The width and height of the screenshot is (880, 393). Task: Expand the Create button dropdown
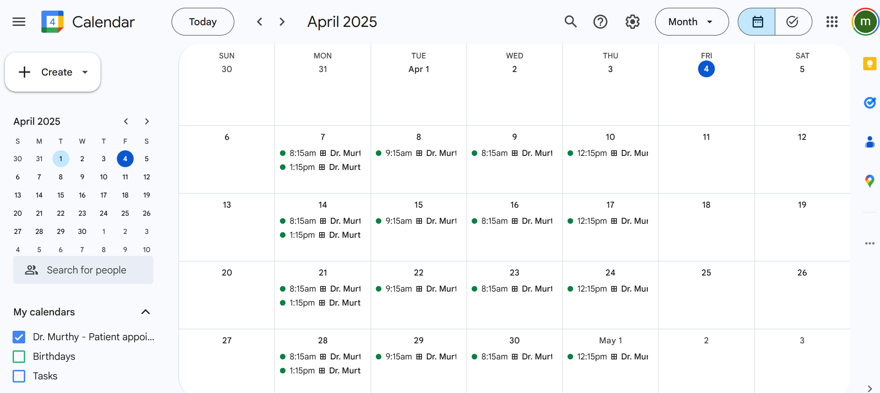click(85, 72)
